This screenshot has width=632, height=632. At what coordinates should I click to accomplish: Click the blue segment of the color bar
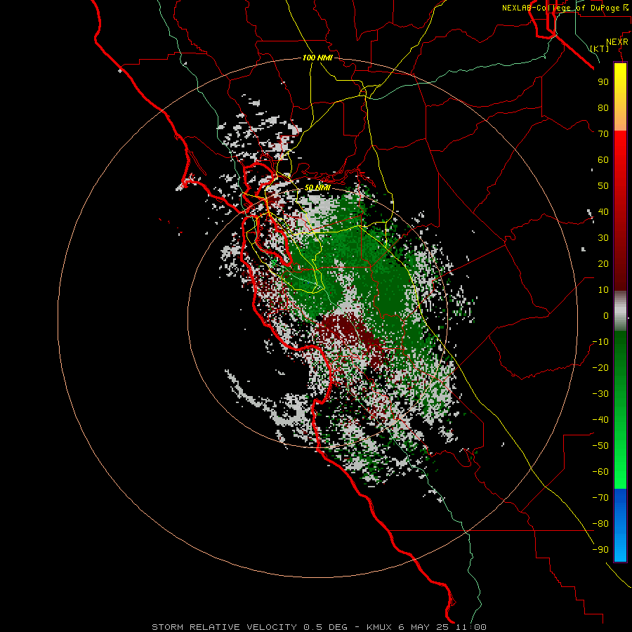point(620,524)
